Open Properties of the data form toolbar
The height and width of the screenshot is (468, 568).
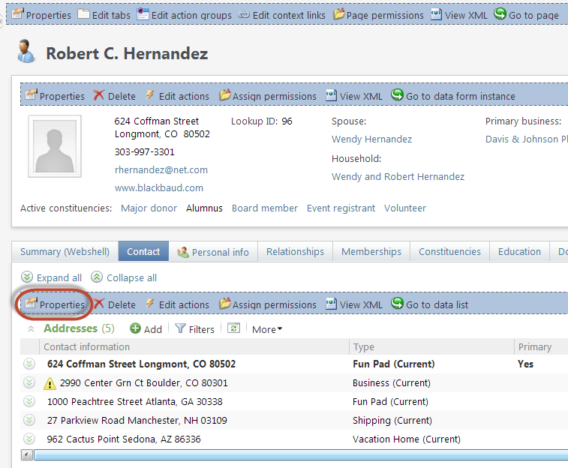tap(55, 96)
